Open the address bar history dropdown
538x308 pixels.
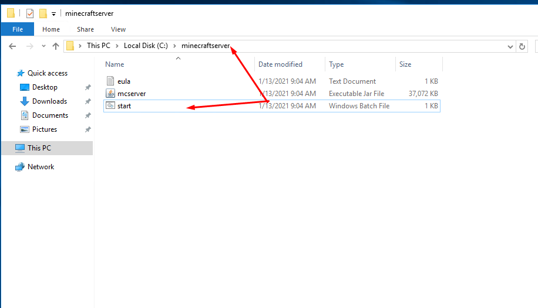point(510,46)
